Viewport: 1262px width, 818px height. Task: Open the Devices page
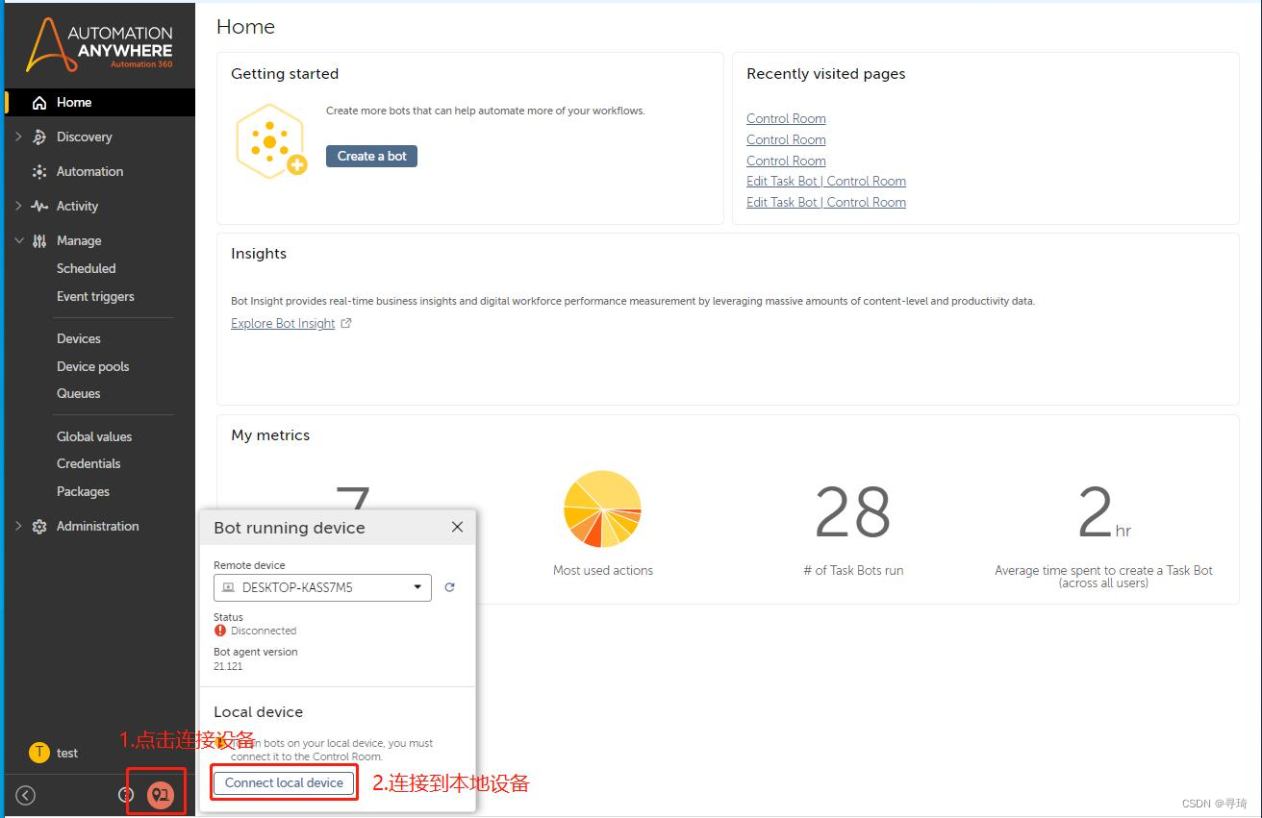78,339
